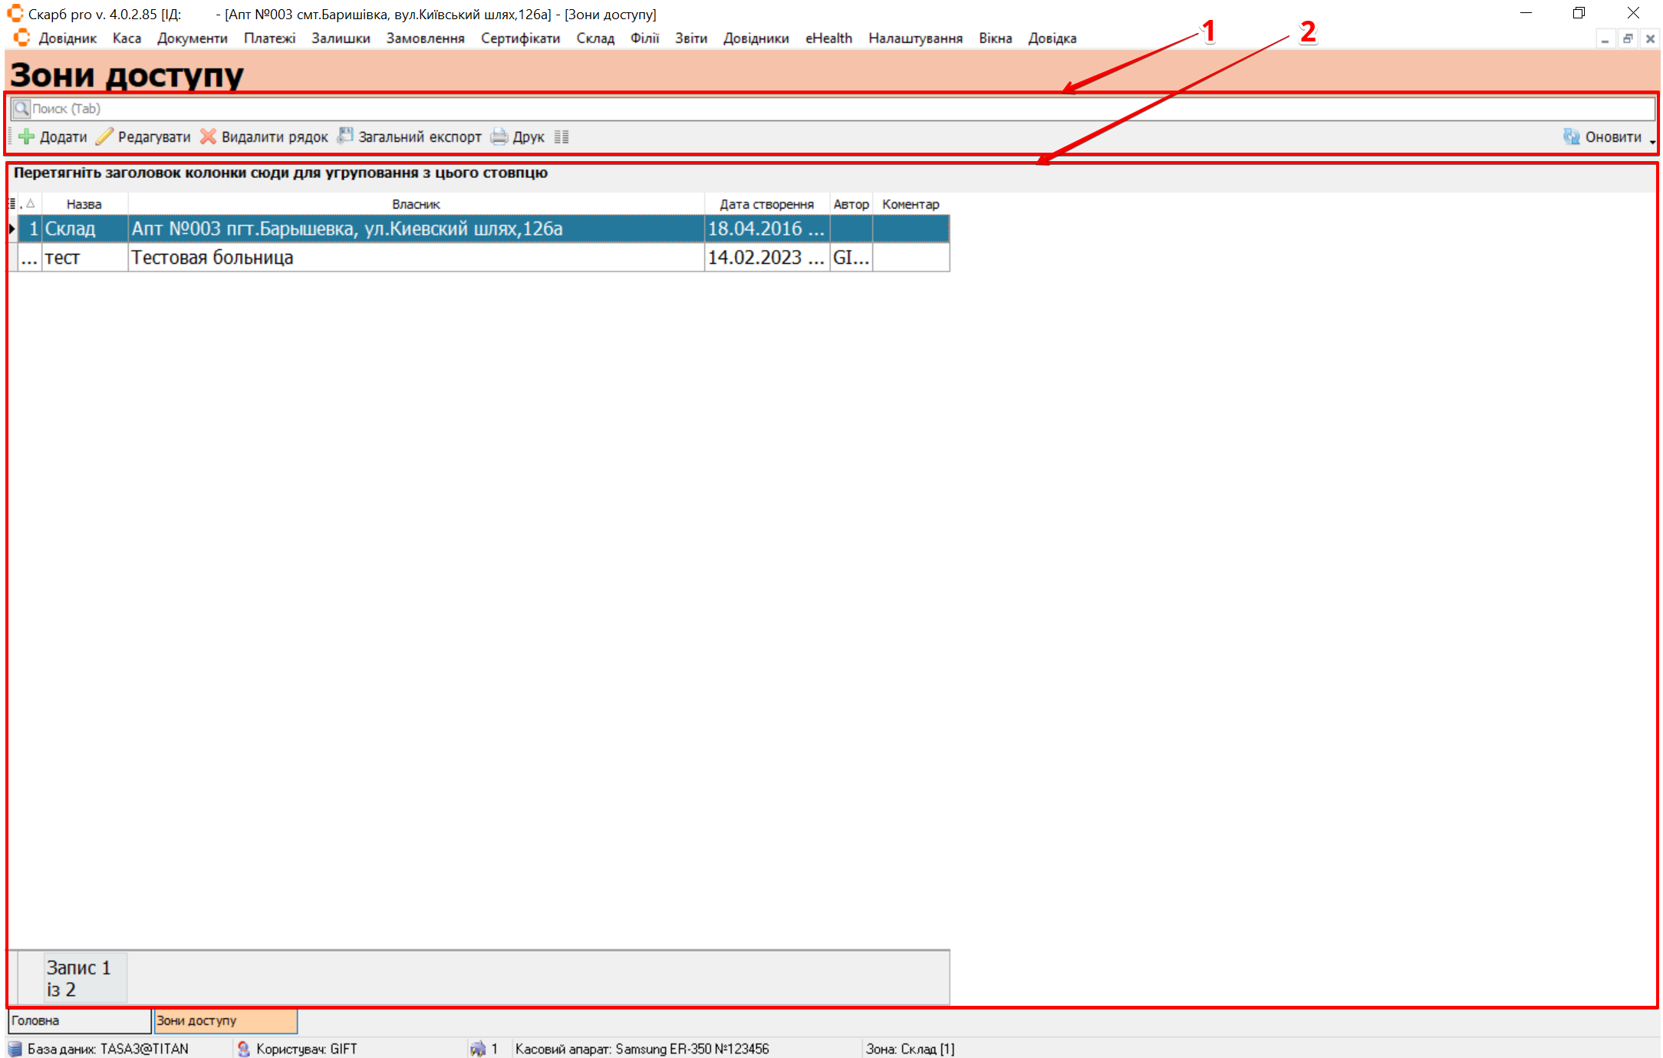Click the Загальний експорт diskette icon
The height and width of the screenshot is (1058, 1663).
pos(345,137)
